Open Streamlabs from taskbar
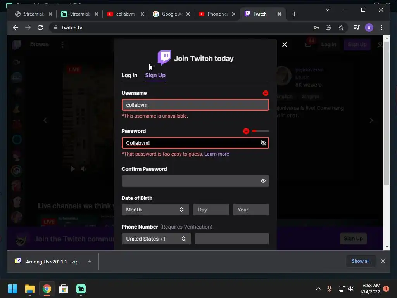 pos(81,289)
